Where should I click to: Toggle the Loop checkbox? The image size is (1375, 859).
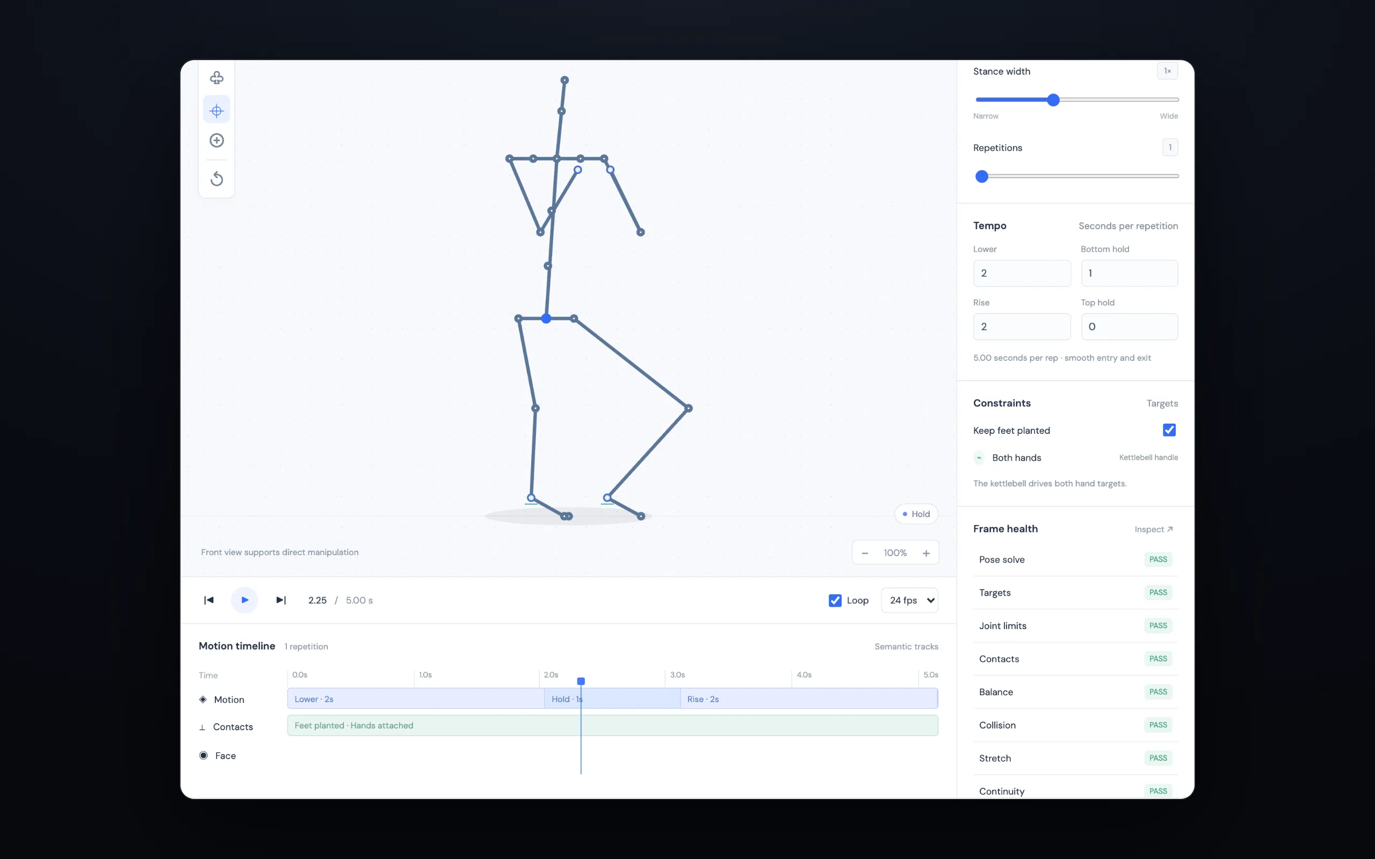(835, 601)
